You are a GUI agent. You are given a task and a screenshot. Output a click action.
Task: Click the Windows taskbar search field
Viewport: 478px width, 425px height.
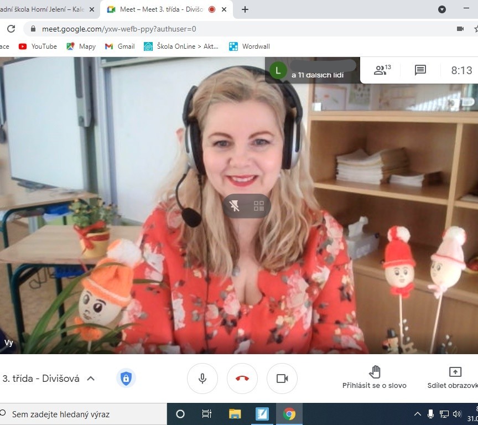tap(83, 414)
